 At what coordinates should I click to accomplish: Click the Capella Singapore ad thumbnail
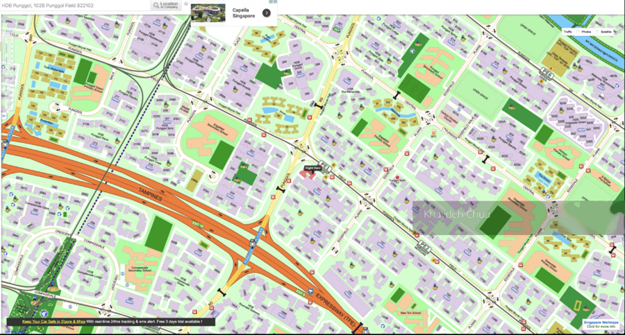[x=208, y=13]
